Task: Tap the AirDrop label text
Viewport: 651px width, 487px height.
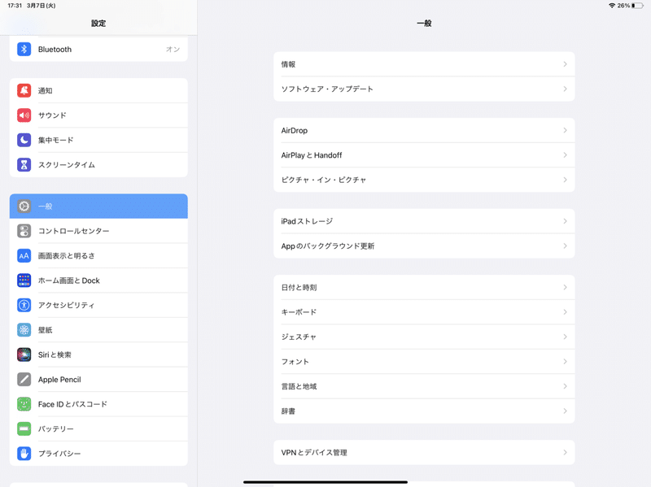Action: pyautogui.click(x=295, y=130)
